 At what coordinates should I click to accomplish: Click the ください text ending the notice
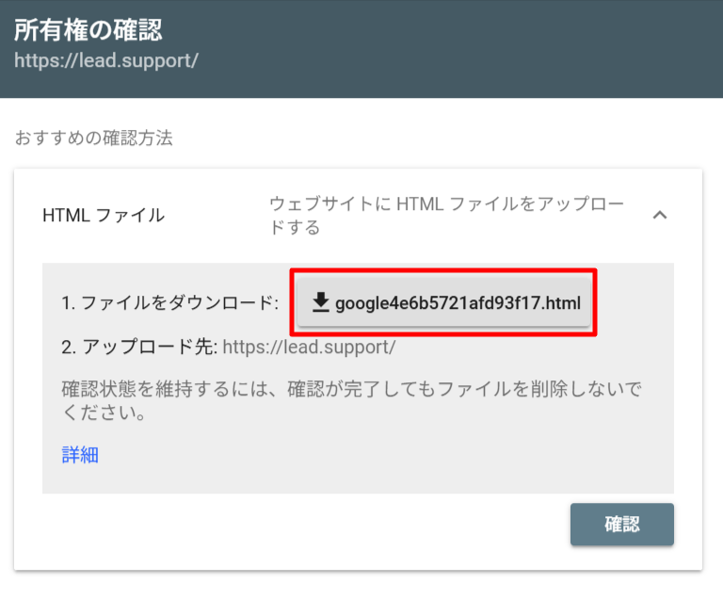(105, 414)
